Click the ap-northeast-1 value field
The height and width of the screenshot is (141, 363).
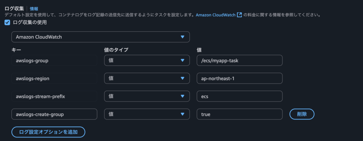click(240, 78)
